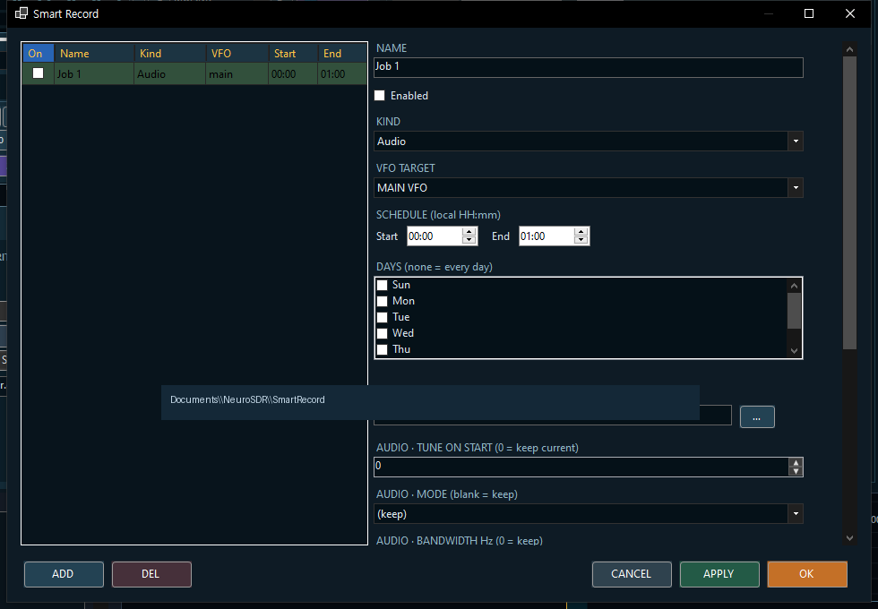The width and height of the screenshot is (878, 609).
Task: Sort the job list by On column
Action: click(38, 53)
